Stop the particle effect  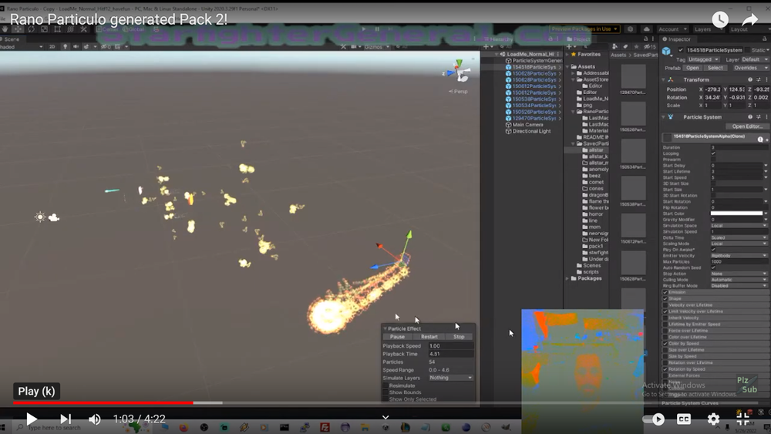pyautogui.click(x=459, y=337)
